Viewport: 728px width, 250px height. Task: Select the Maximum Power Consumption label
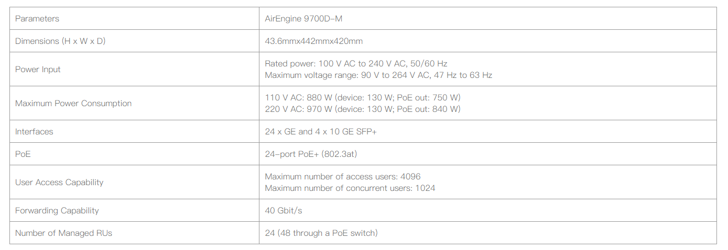(73, 104)
